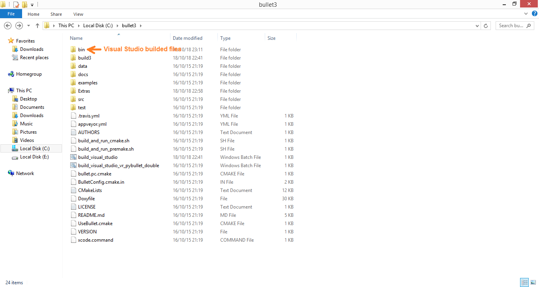Select the README.md file
Screen dimensions: 539x287
click(91, 215)
